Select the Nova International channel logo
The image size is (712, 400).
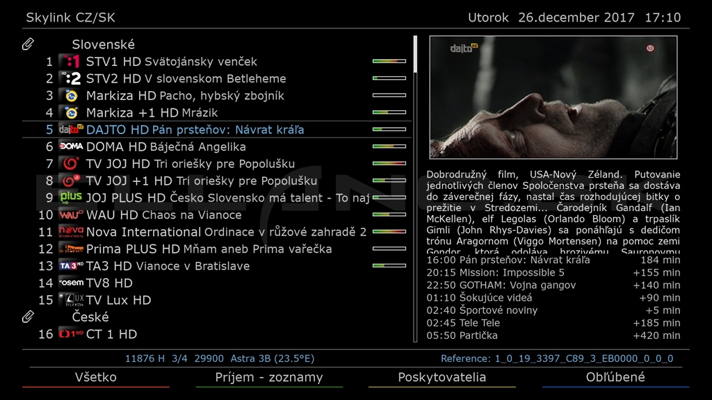[x=71, y=232]
